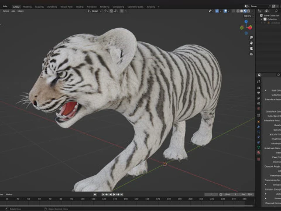Select rendered viewport shading
This screenshot has height=211, width=281.
[x=249, y=11]
